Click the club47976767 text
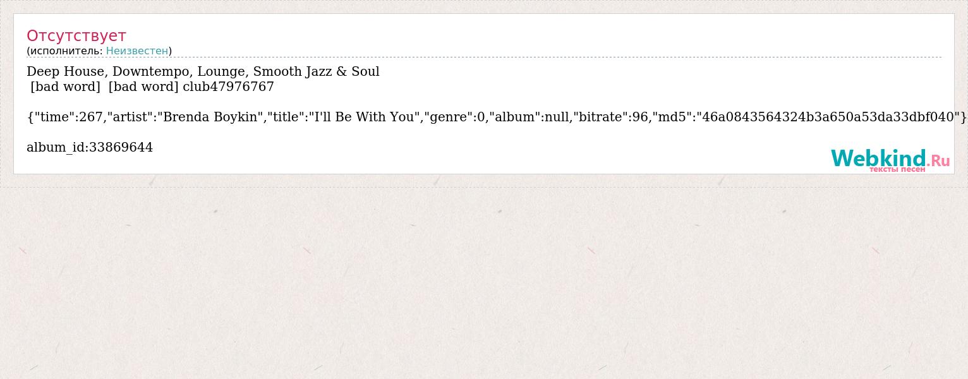Viewport: 968px width, 379px height. click(228, 87)
